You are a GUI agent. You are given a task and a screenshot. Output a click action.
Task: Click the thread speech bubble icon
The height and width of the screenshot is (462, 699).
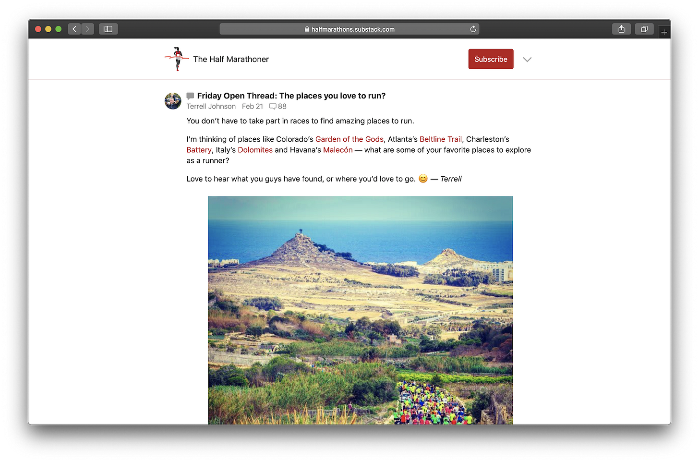point(190,96)
